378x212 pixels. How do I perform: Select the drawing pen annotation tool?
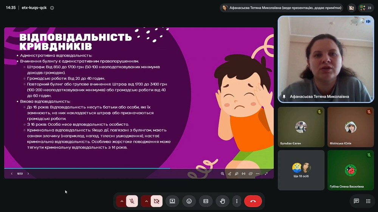[229, 174]
